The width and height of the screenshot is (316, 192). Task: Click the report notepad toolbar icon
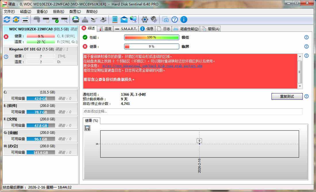(115, 19)
